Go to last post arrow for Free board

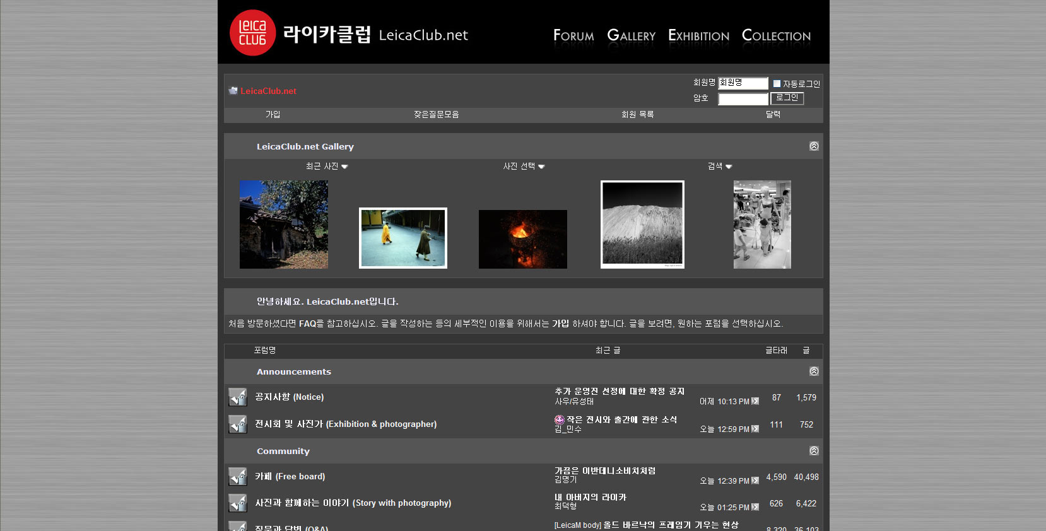tap(755, 481)
